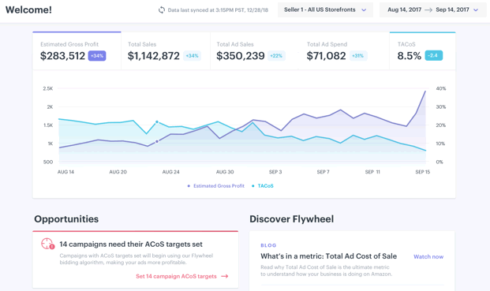
Task: Click the arrow after Set 14 campaign ACoS targets
Action: click(x=225, y=276)
